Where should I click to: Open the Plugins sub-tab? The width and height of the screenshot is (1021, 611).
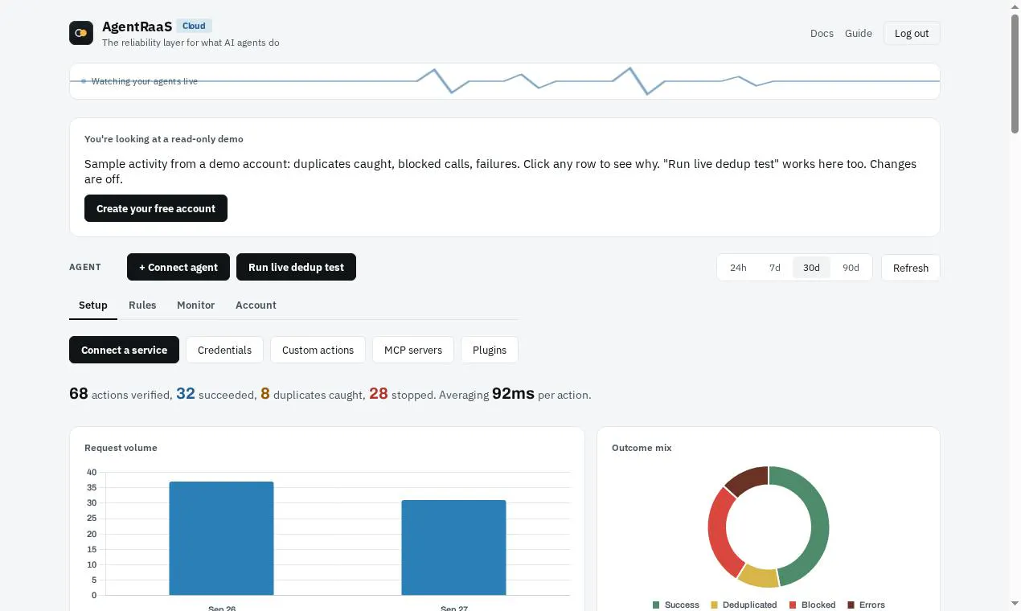click(490, 350)
